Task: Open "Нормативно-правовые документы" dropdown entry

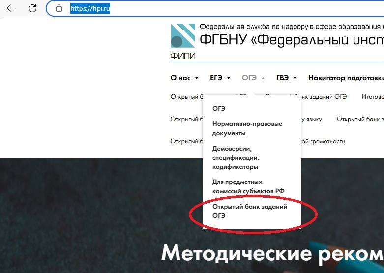Action: click(247, 128)
